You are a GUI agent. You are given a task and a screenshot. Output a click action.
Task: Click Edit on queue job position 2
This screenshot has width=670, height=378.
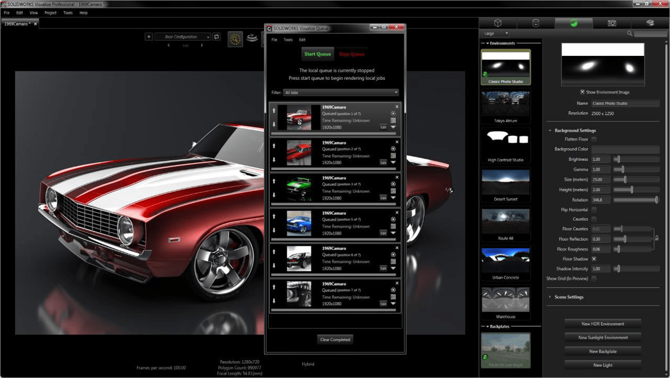click(x=383, y=163)
